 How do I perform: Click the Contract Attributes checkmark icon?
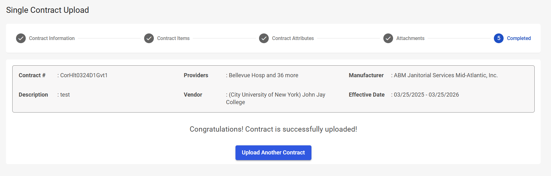tap(264, 38)
